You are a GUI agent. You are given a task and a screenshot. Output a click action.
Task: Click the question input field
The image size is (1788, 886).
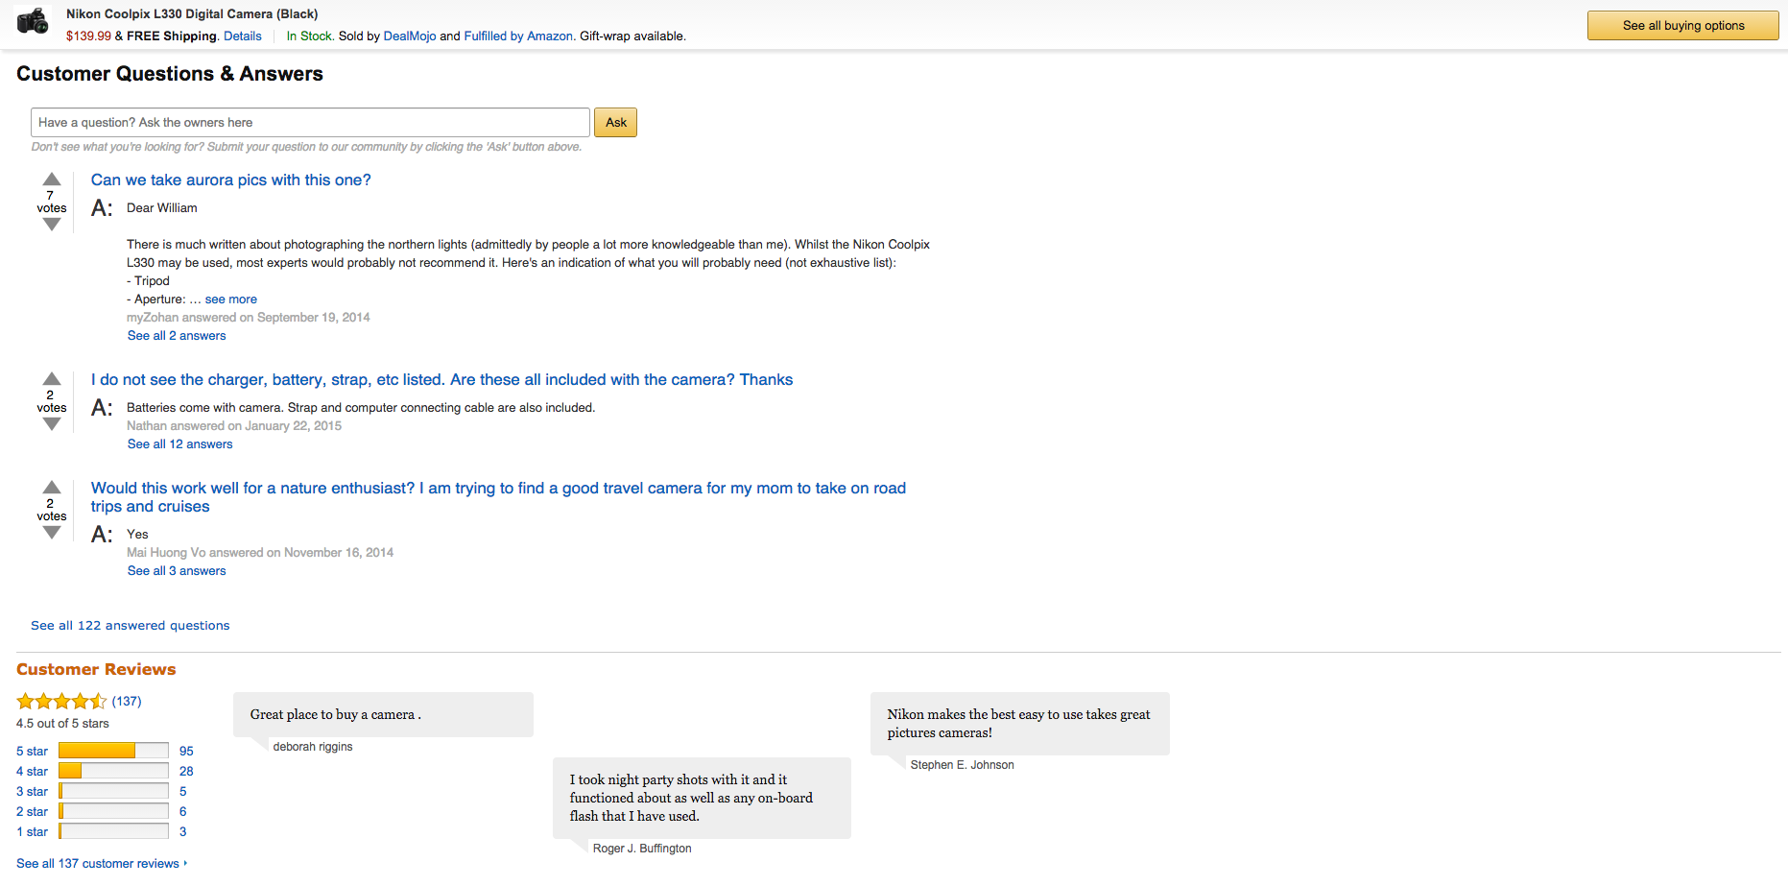point(310,123)
